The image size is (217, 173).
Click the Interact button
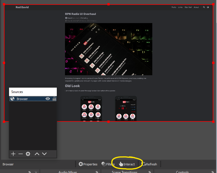[x=127, y=164]
